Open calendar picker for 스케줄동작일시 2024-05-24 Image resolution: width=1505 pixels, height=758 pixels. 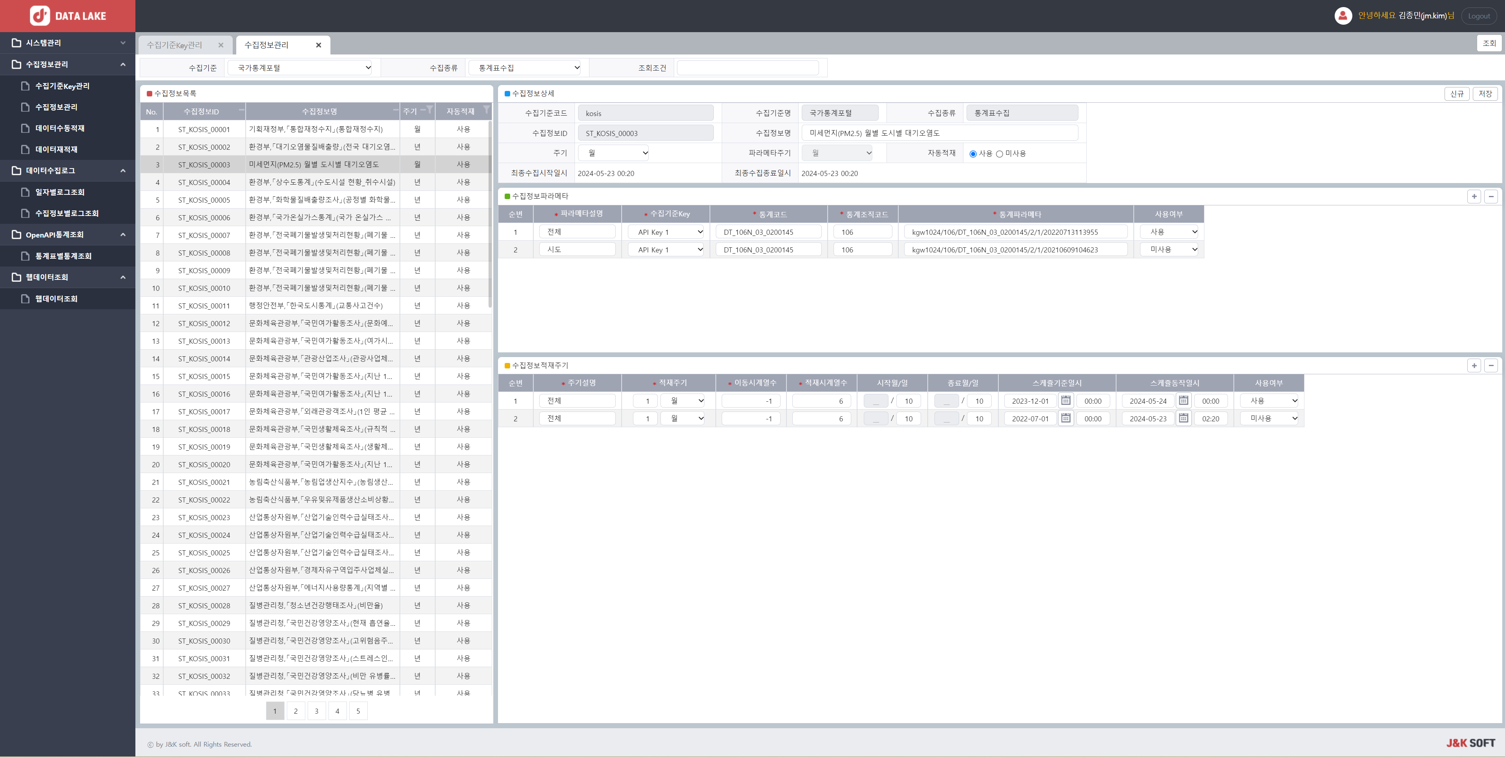pyautogui.click(x=1183, y=400)
